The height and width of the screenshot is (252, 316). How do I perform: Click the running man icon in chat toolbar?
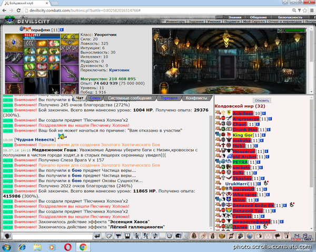(x=136, y=236)
